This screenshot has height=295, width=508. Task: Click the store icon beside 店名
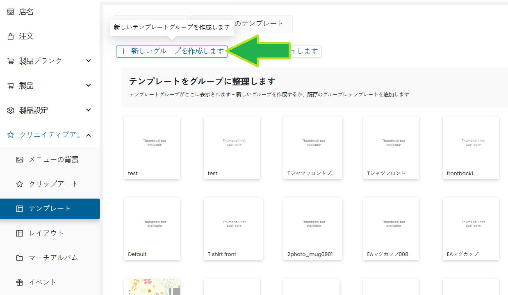(x=11, y=12)
